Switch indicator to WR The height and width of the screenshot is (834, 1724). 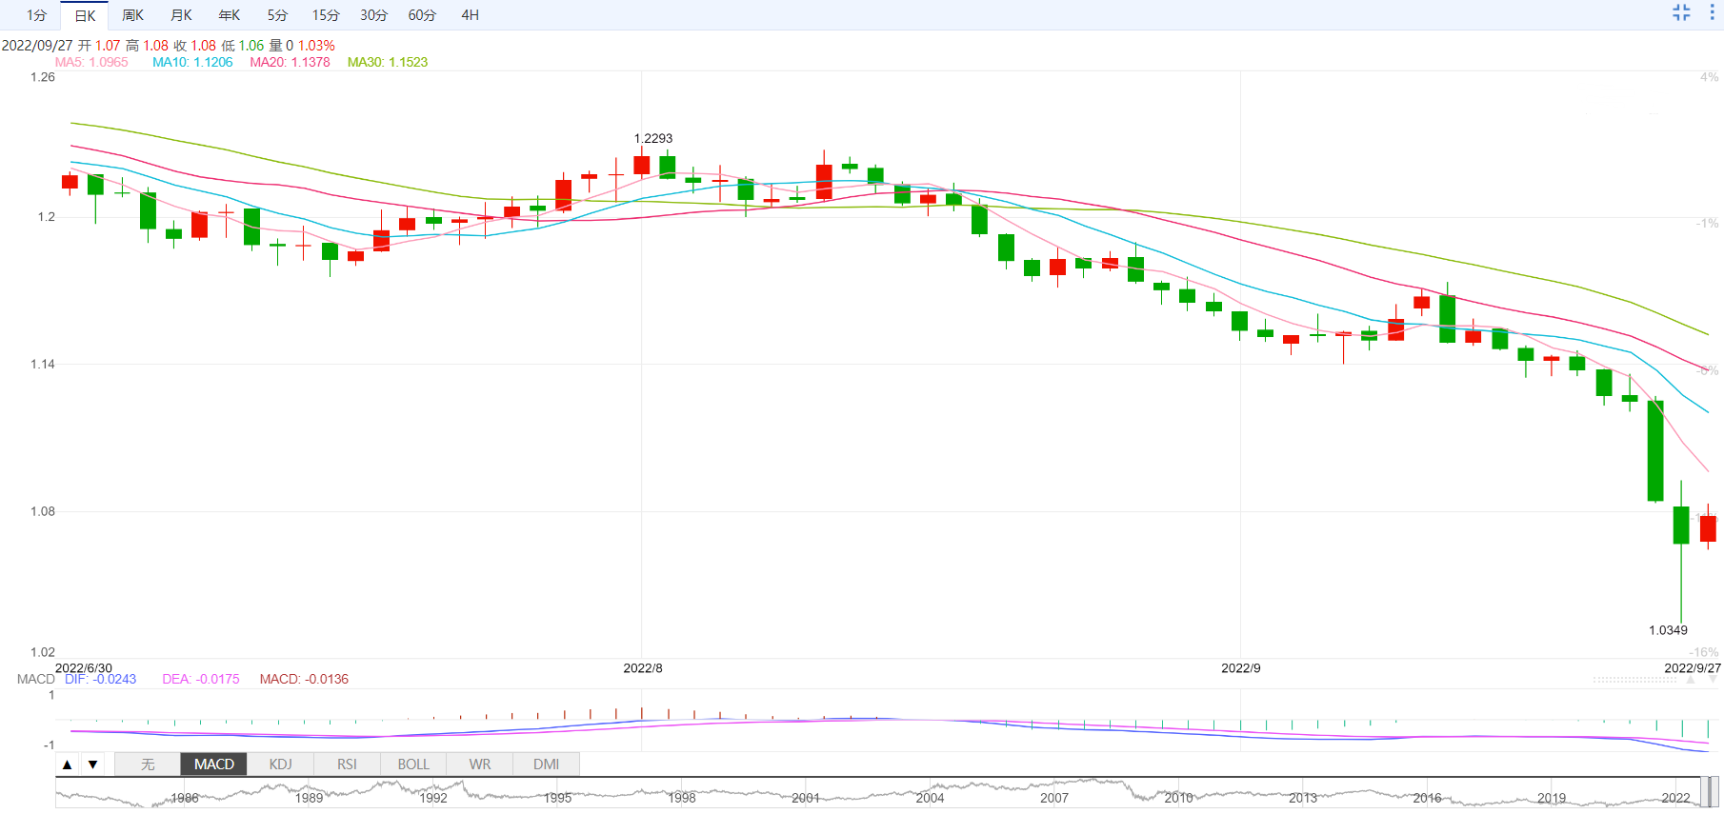coord(480,764)
